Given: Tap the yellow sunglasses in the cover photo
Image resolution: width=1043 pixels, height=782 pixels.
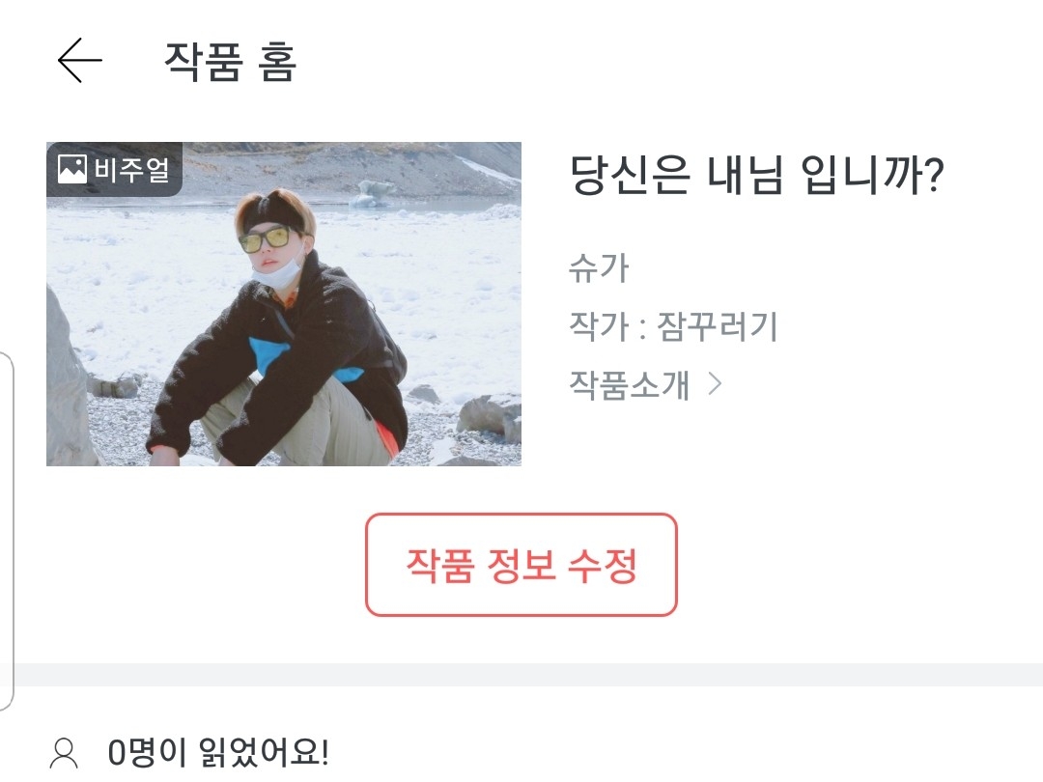Looking at the screenshot, I should tap(264, 240).
